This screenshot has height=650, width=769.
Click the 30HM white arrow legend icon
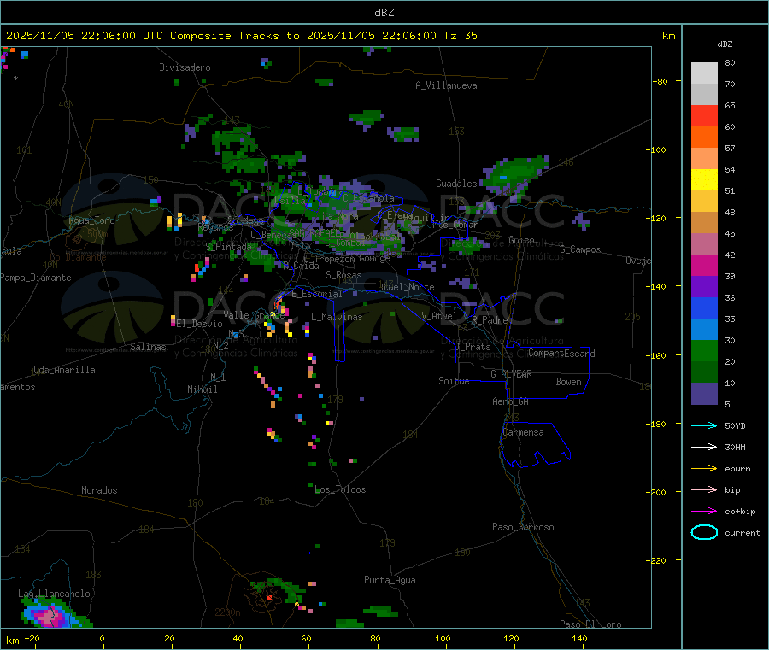point(704,447)
